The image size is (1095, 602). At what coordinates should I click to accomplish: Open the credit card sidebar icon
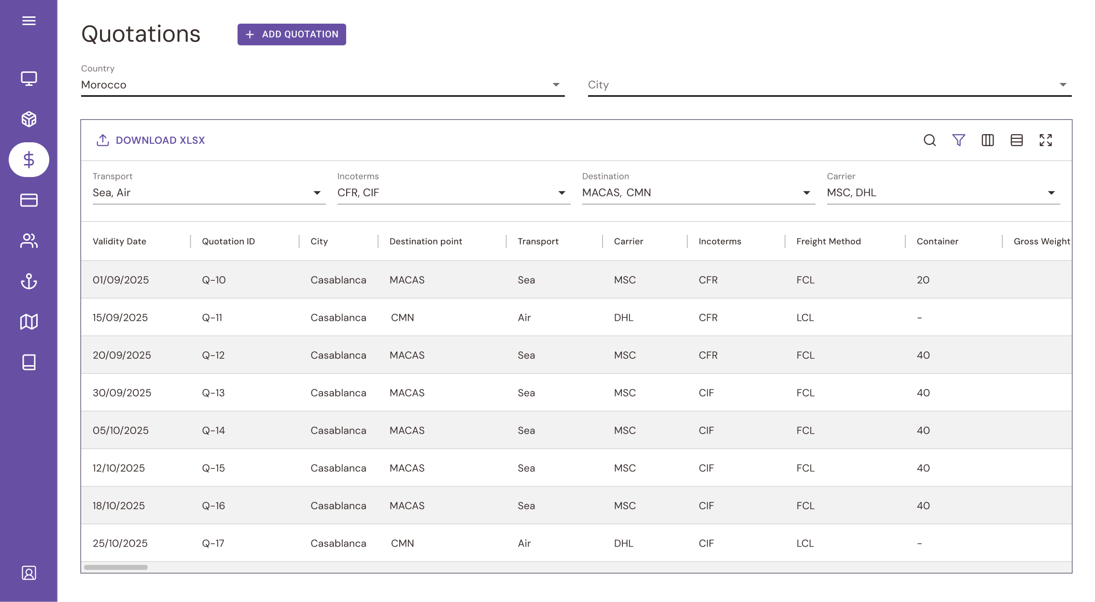(29, 200)
